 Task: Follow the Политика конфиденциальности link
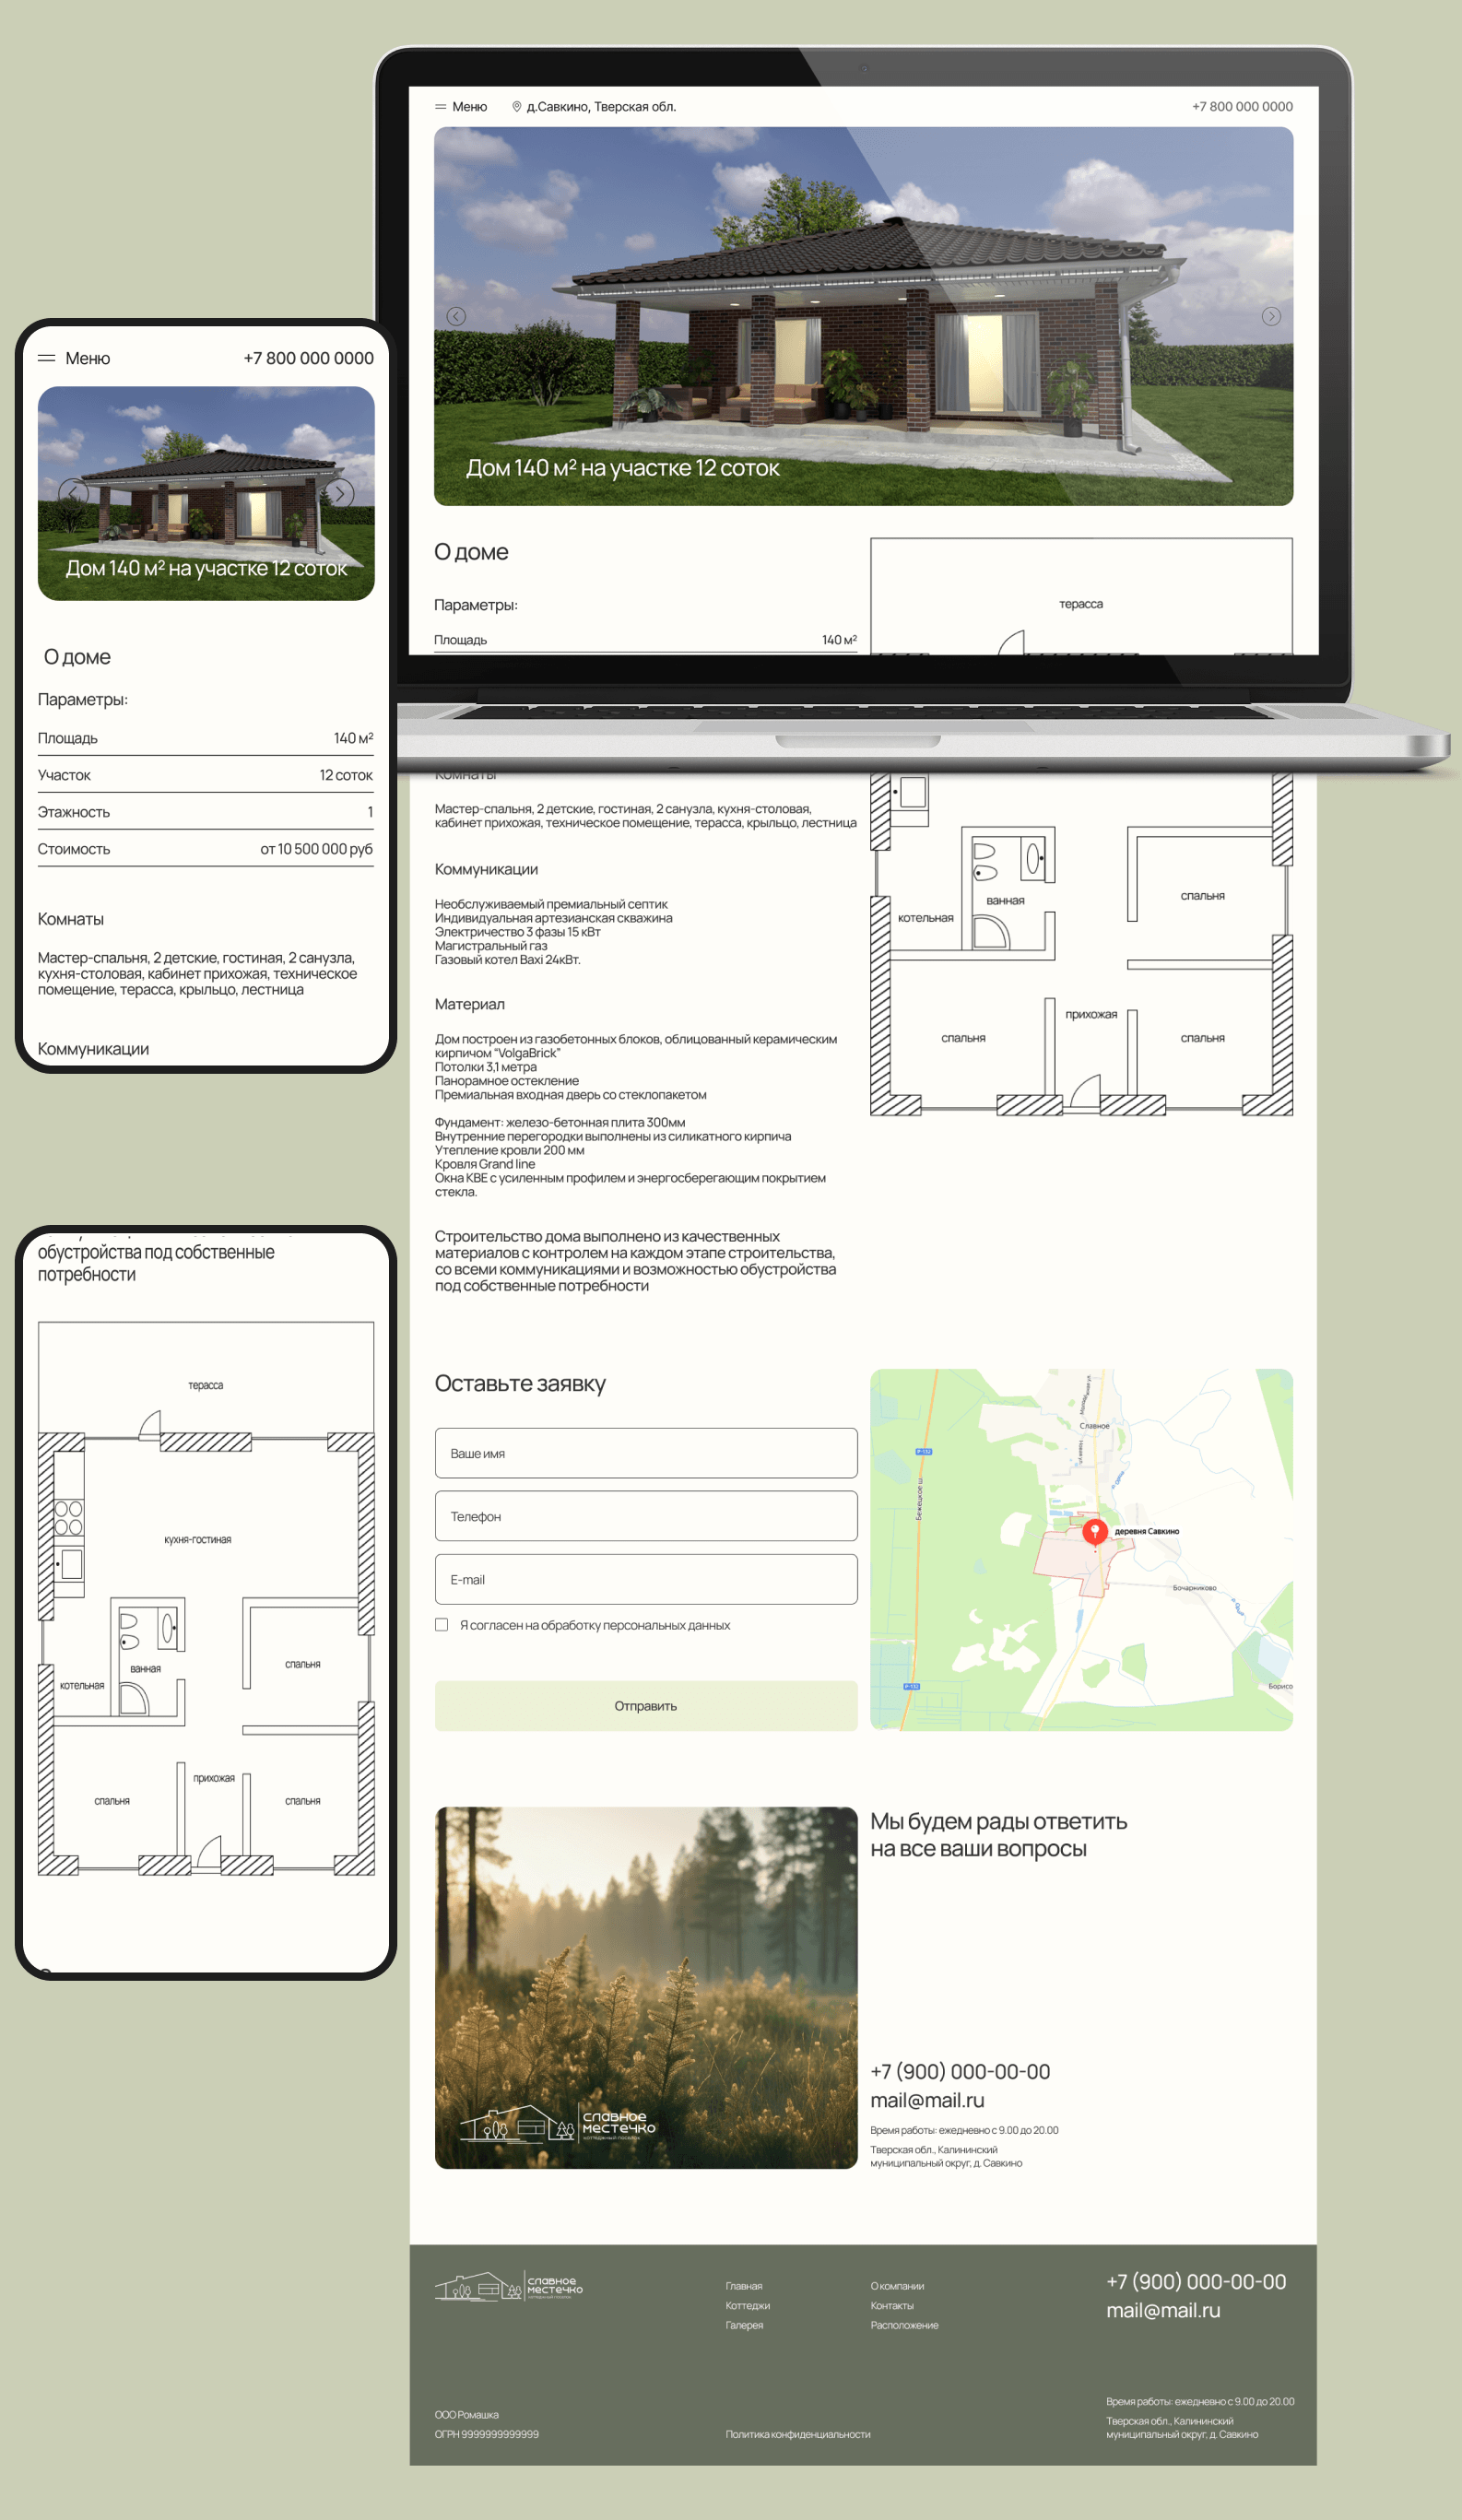pos(797,2434)
